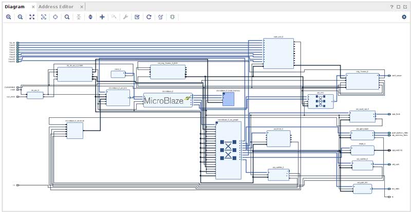Screen dimensions: 411x212
Task: Click the Collapse All toolbar icon
Action: (x=79, y=17)
